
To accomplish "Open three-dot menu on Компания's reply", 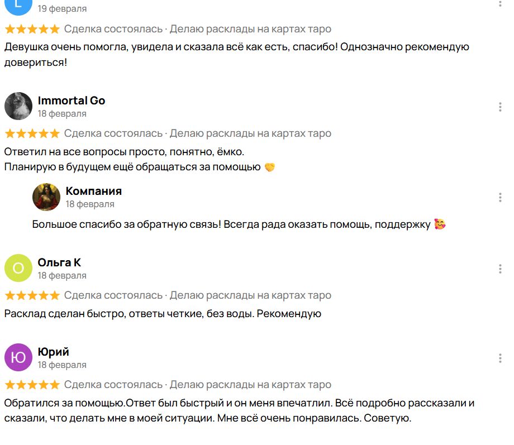I will pos(500,197).
